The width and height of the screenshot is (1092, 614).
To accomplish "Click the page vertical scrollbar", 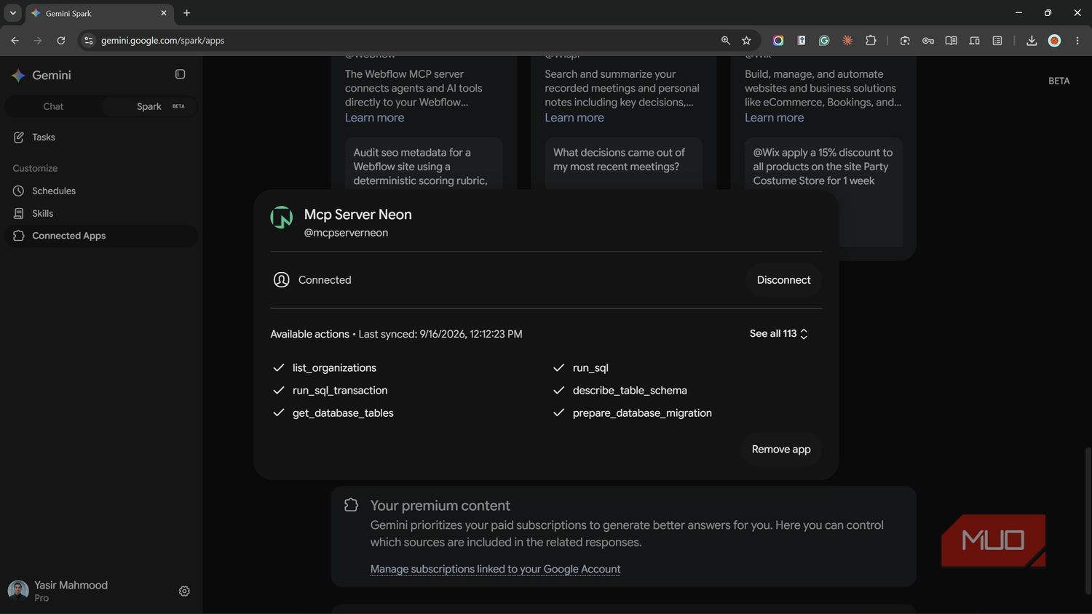I will coord(1088,521).
